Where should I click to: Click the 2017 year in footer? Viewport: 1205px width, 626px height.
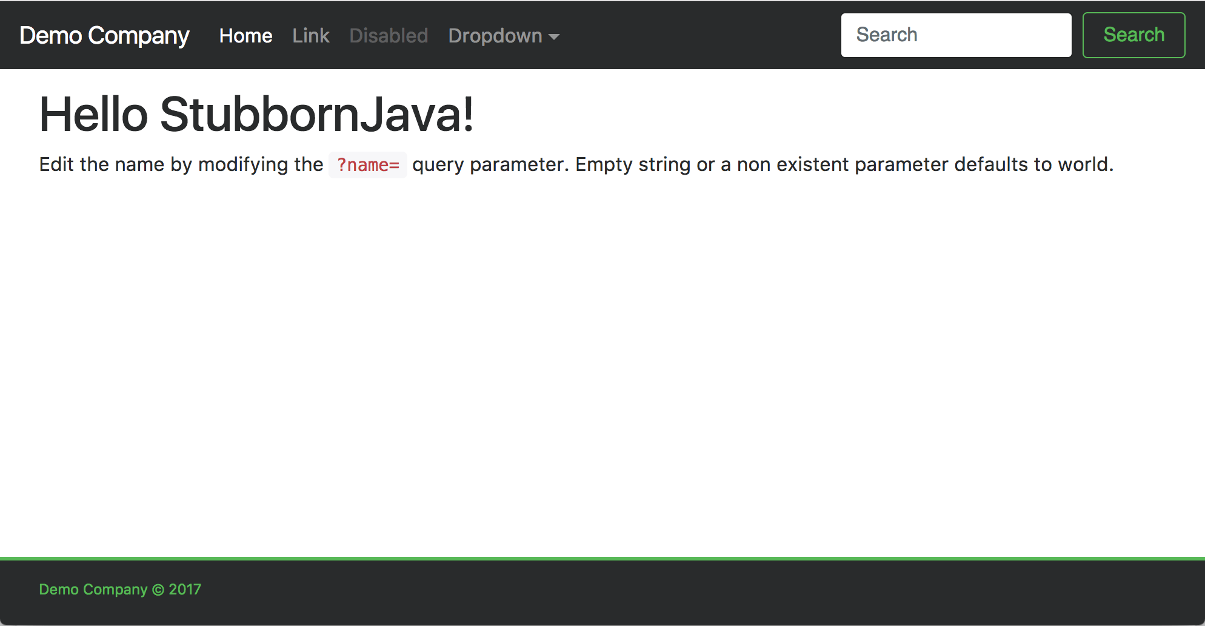185,590
